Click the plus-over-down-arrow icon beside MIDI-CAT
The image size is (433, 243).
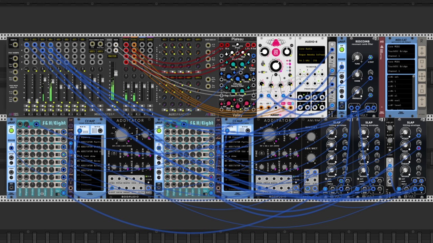[422, 101]
